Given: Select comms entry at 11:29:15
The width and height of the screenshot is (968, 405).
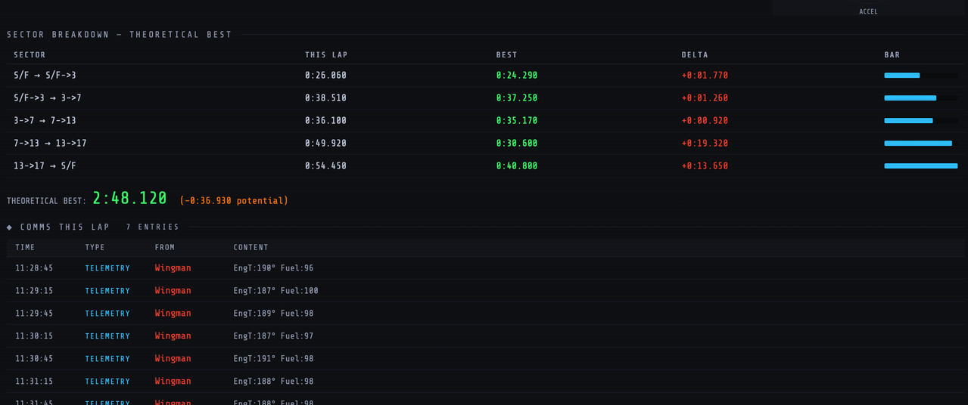Looking at the screenshot, I should 485,291.
